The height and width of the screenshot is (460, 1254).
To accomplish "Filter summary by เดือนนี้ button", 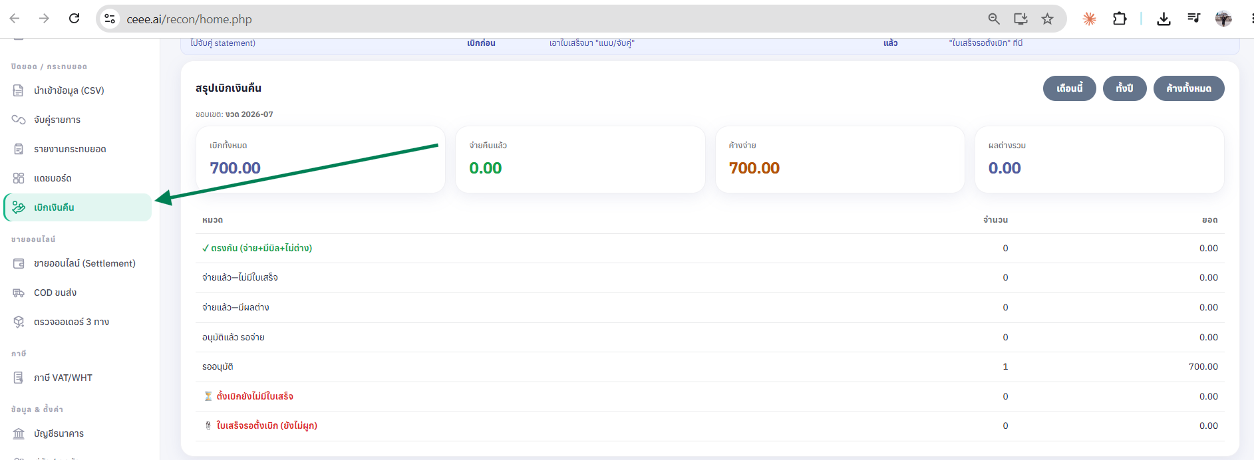I will pos(1069,88).
